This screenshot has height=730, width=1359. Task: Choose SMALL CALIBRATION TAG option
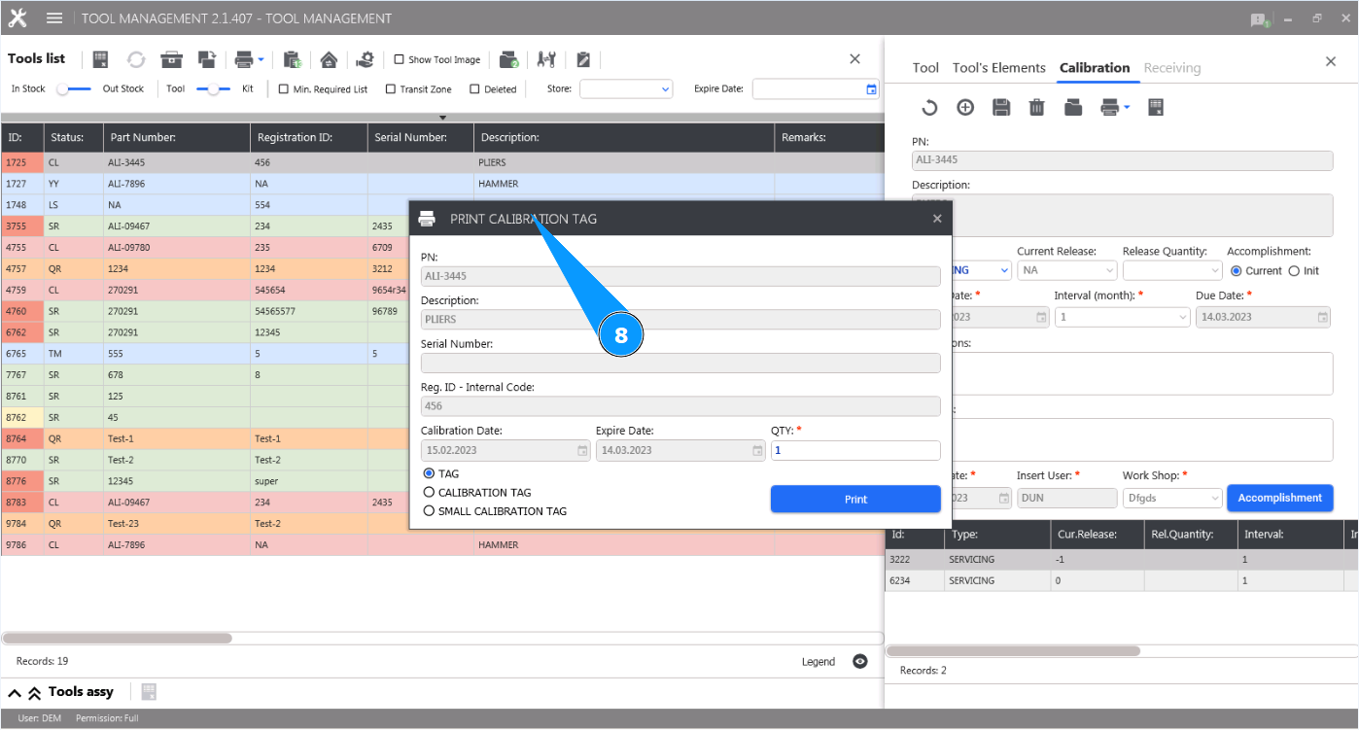pos(429,511)
